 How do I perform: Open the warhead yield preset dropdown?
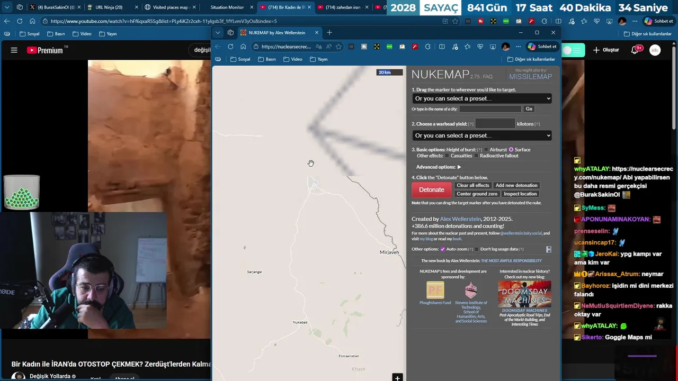(482, 135)
